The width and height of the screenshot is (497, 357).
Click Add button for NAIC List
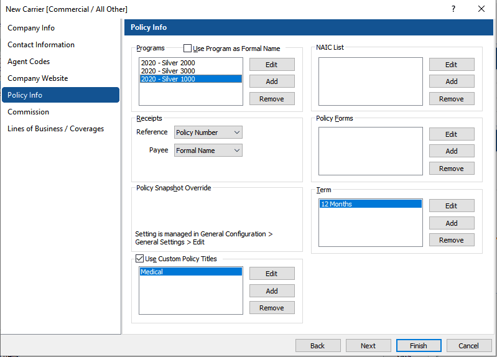click(x=452, y=81)
